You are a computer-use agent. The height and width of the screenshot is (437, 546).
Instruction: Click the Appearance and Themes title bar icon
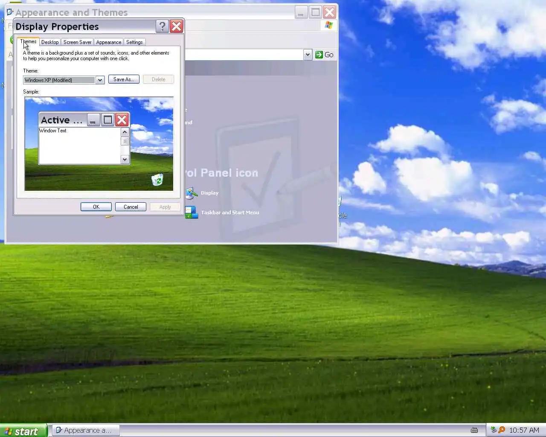tap(10, 12)
